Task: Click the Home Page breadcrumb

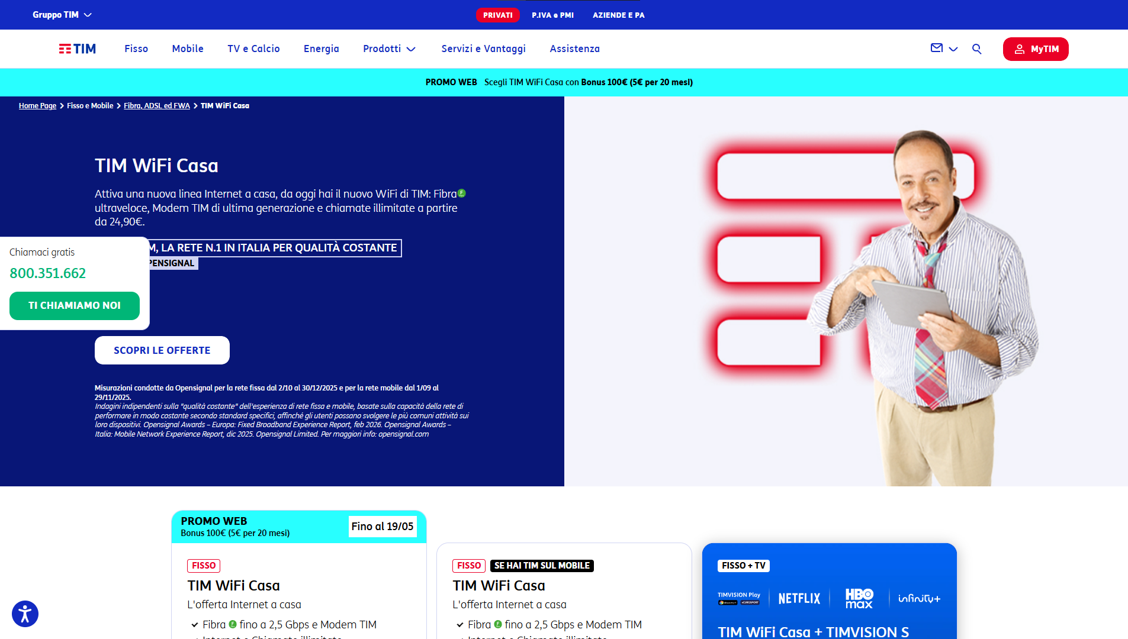Action: (37, 105)
